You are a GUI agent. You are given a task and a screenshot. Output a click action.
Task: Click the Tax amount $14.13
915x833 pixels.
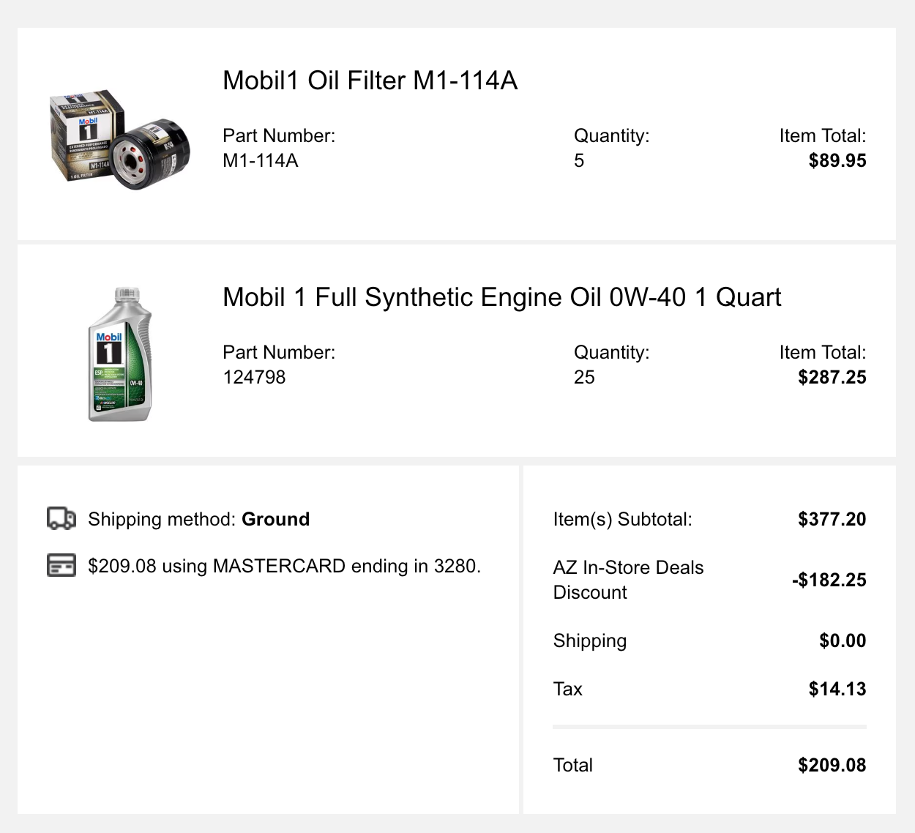837,690
